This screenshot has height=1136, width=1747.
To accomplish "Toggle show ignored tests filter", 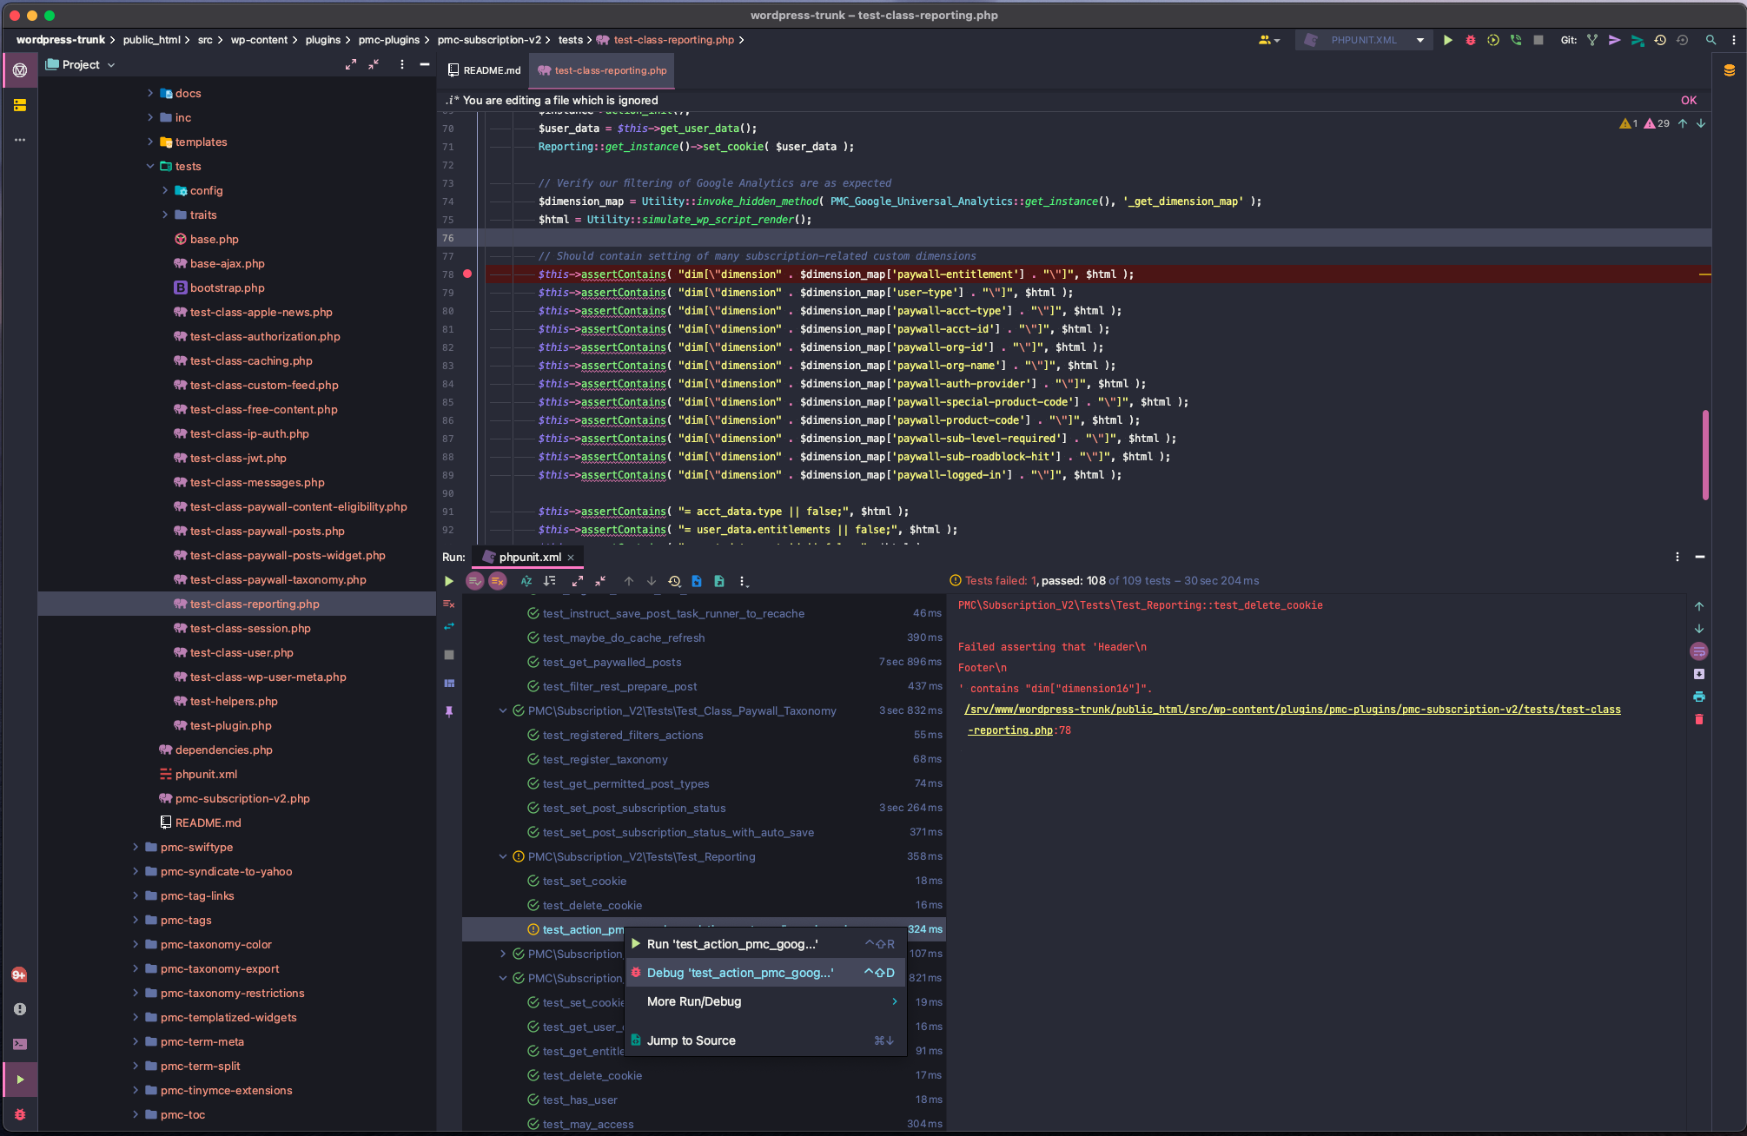I will point(497,581).
